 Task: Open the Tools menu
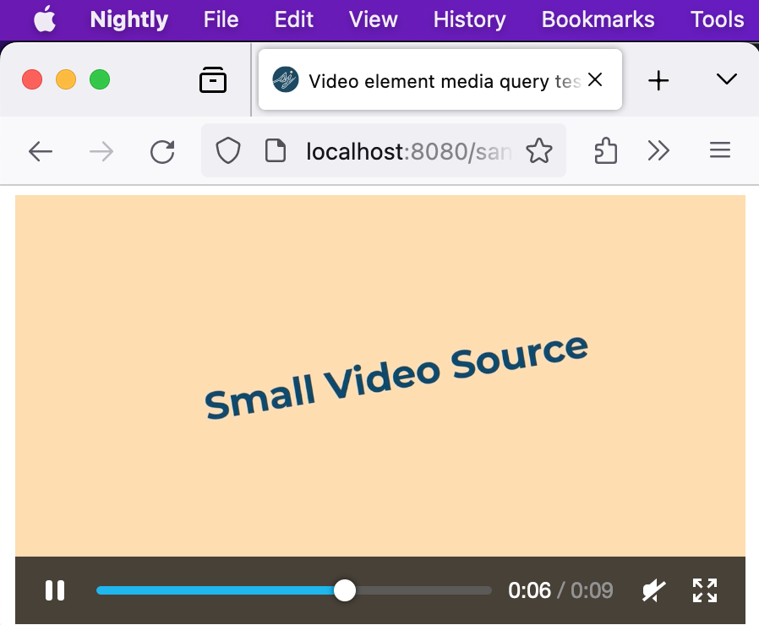point(717,19)
